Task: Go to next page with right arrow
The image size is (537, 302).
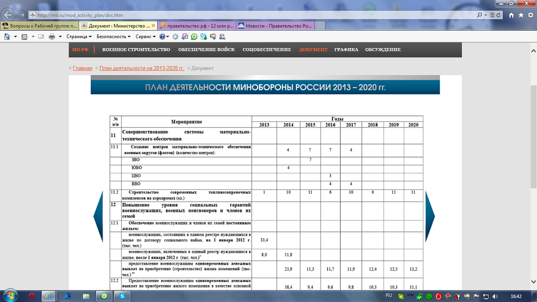Action: [x=430, y=216]
